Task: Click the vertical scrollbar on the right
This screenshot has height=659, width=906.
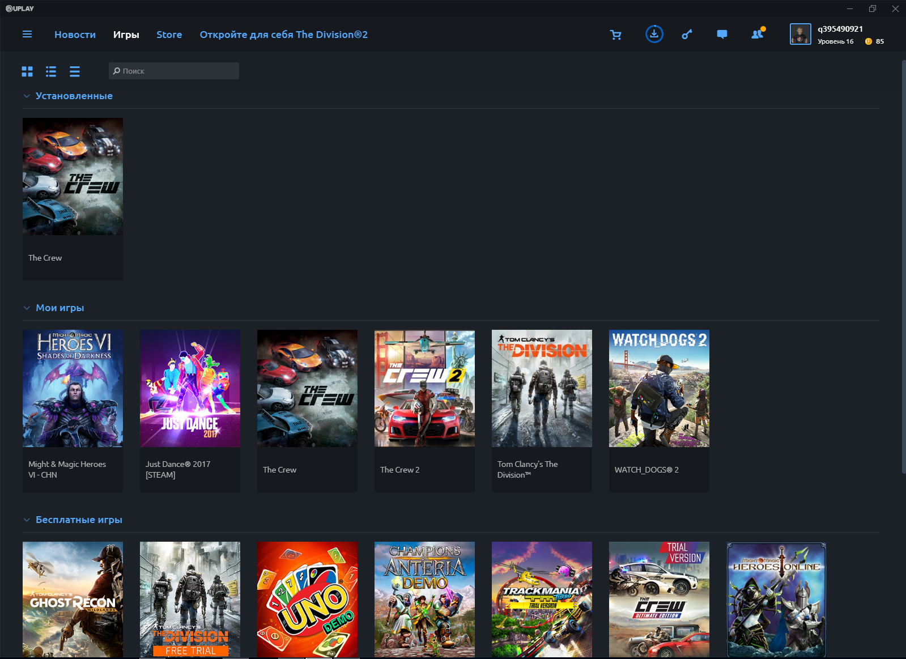Action: click(x=903, y=266)
